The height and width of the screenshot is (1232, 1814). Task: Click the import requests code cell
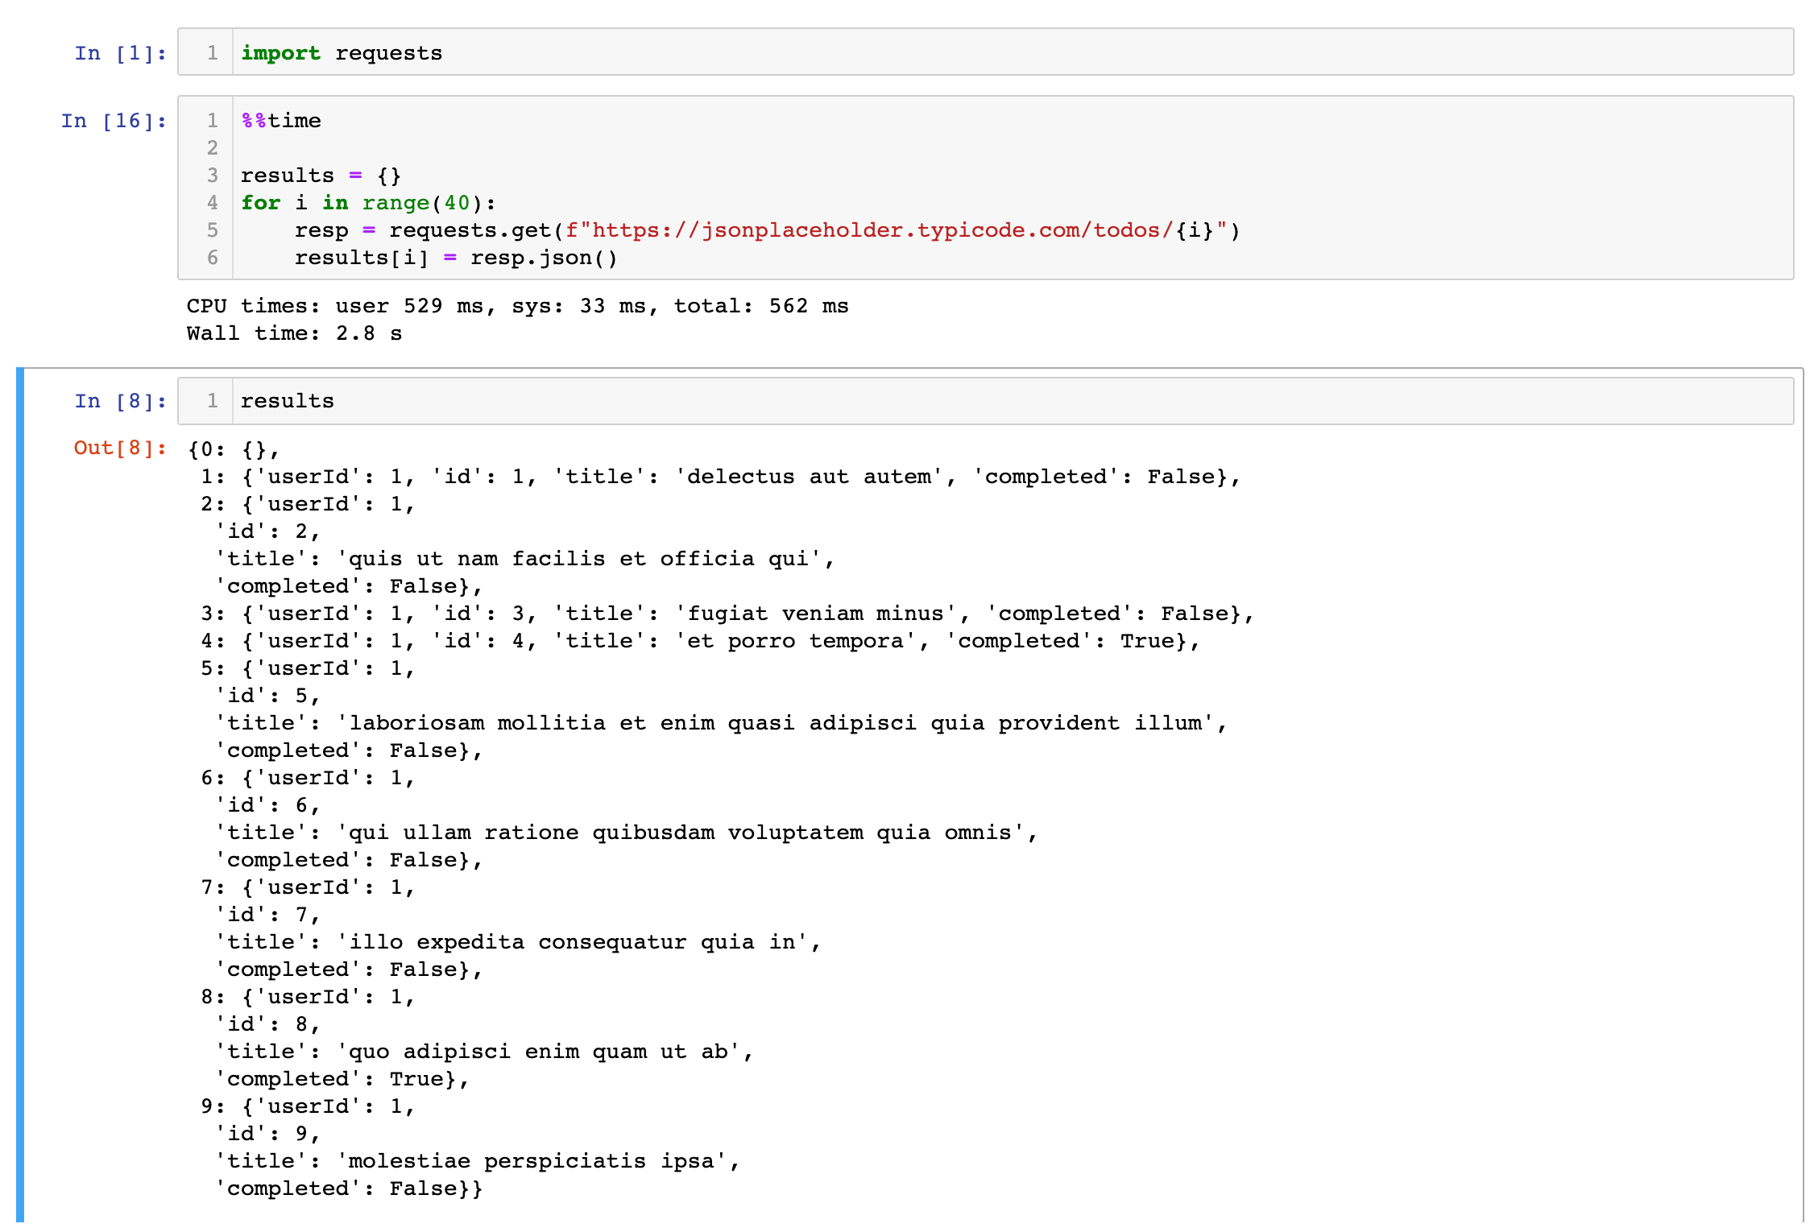967,53
